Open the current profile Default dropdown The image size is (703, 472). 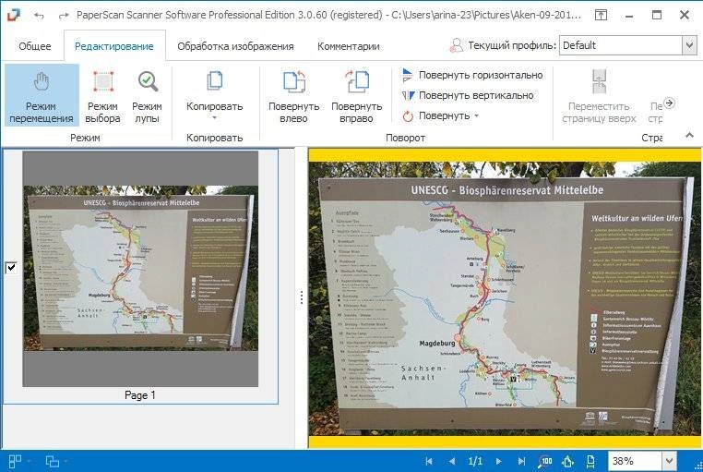click(x=689, y=45)
